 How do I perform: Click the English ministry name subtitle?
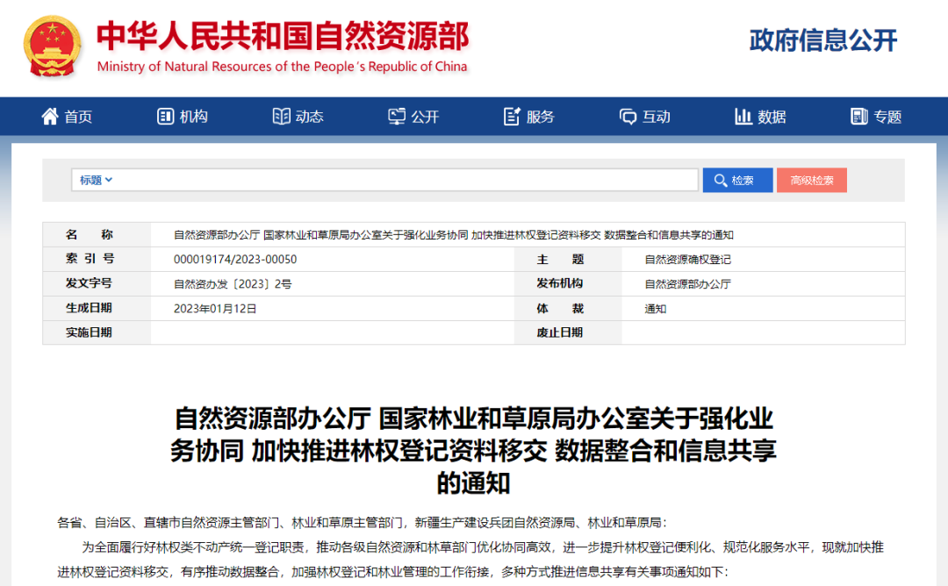[283, 67]
